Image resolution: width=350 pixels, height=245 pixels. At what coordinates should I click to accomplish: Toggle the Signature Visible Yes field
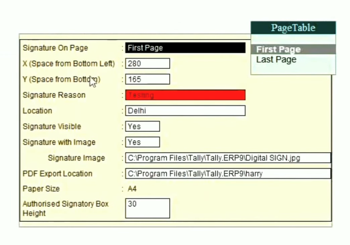pyautogui.click(x=142, y=127)
